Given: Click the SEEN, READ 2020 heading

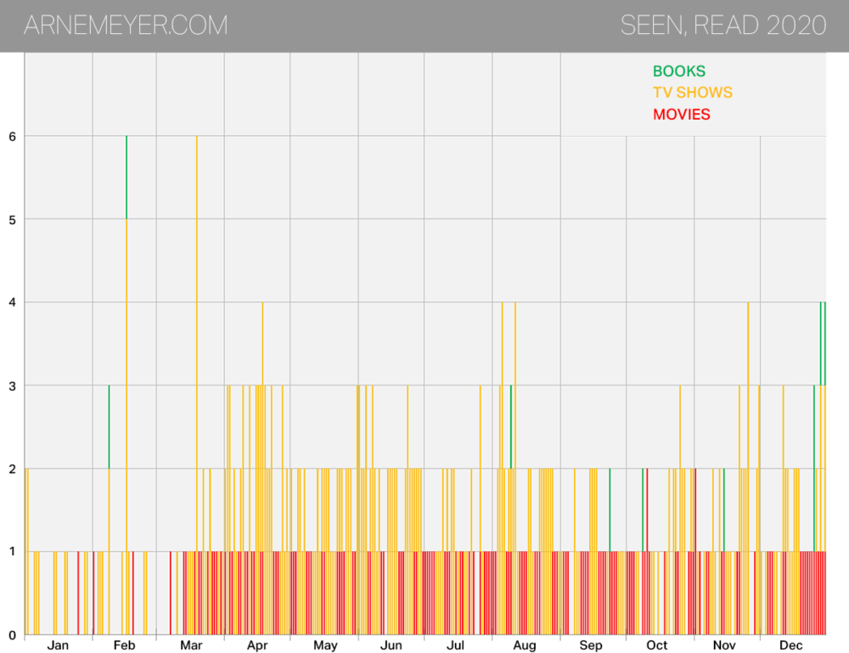Looking at the screenshot, I should (x=722, y=25).
